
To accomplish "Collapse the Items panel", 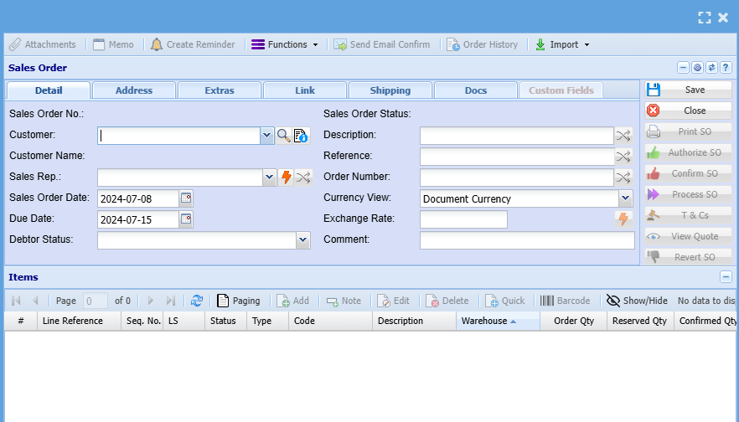I will tap(725, 277).
